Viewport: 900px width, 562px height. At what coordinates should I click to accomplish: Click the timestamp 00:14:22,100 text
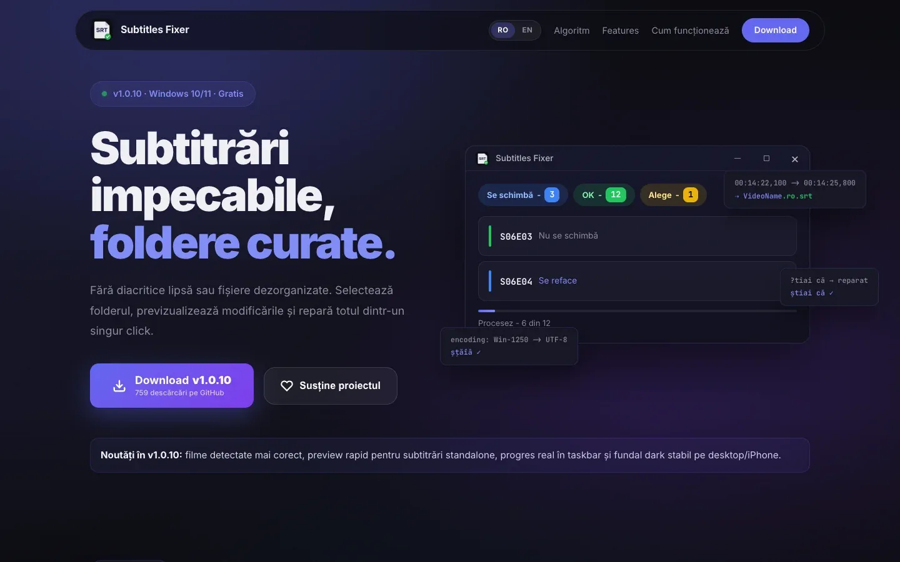761,183
